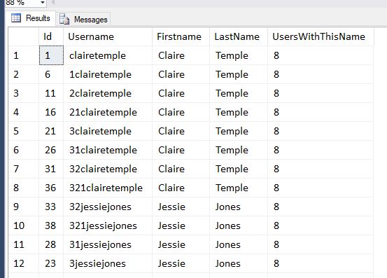Select row header number 8

(24, 188)
